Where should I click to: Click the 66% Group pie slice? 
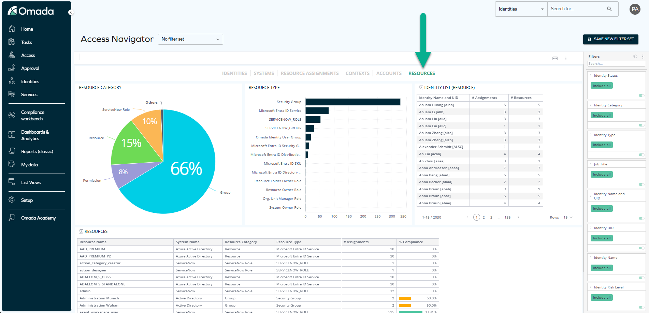tap(186, 169)
